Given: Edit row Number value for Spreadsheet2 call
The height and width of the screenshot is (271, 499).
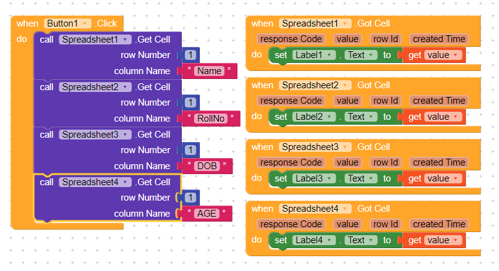Looking at the screenshot, I should [190, 102].
